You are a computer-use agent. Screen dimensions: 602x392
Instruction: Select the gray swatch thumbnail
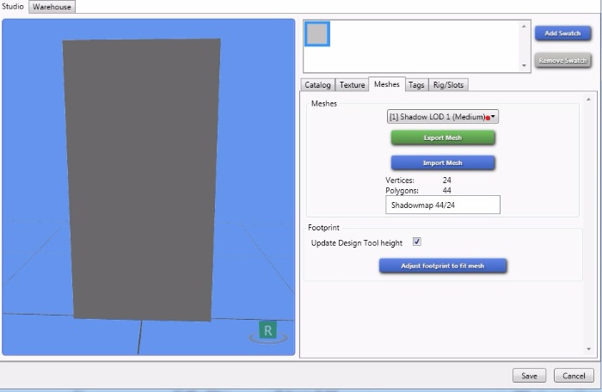tap(317, 34)
